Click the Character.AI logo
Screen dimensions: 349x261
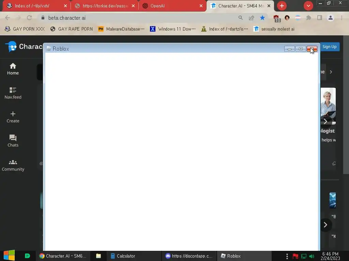[24, 47]
